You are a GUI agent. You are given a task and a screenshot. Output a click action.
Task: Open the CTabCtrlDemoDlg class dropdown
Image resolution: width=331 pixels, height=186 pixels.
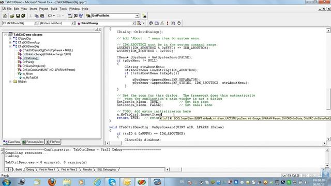36,23
